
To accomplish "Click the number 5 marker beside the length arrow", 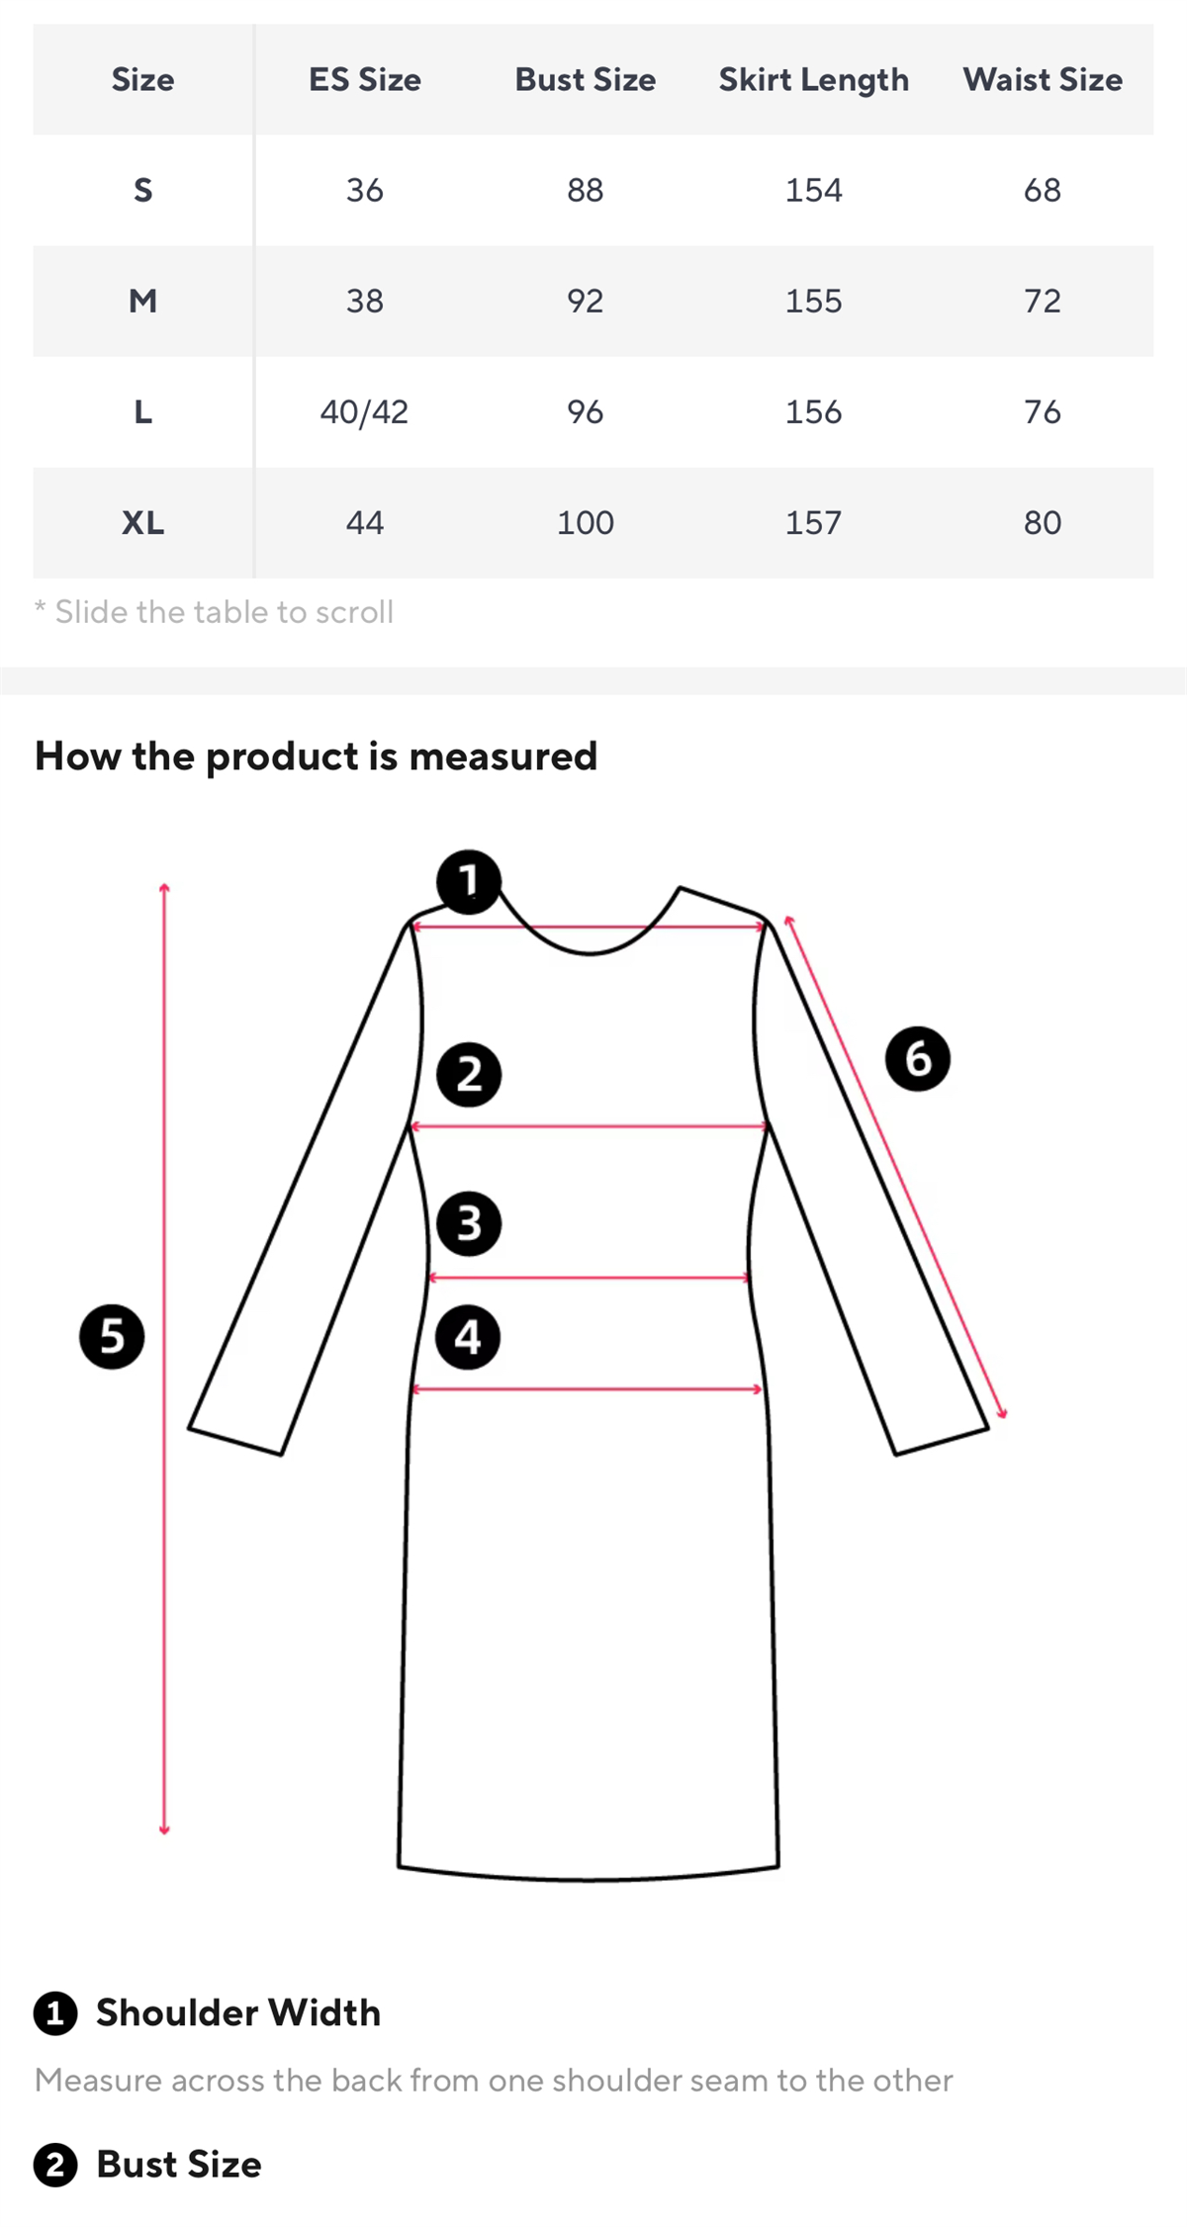I will click(112, 1336).
